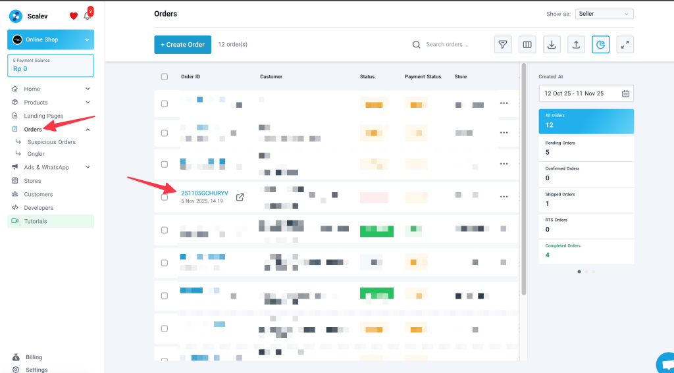Go to Suspicious Orders in sidebar

(x=51, y=142)
